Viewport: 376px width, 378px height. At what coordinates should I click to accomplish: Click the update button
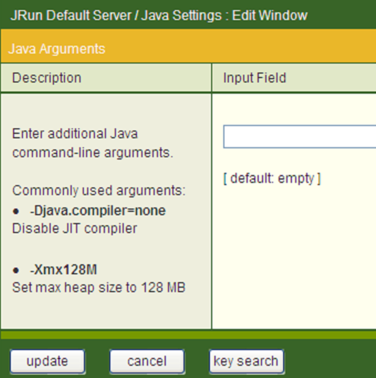[x=47, y=362]
